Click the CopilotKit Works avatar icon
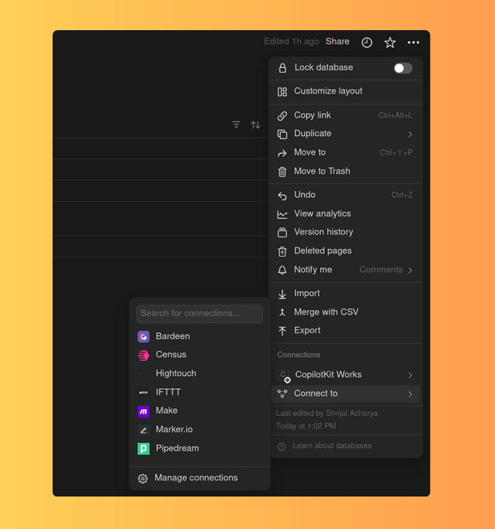 [283, 376]
